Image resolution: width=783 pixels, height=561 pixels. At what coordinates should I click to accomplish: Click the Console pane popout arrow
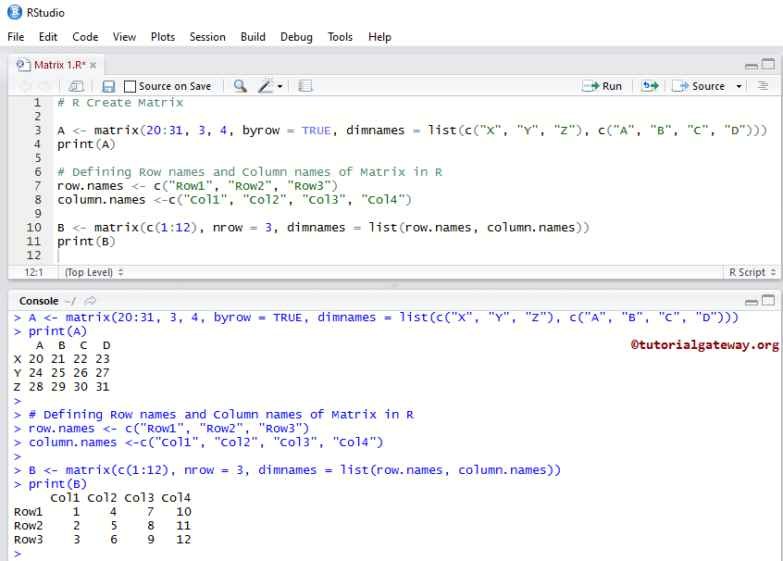[x=90, y=300]
